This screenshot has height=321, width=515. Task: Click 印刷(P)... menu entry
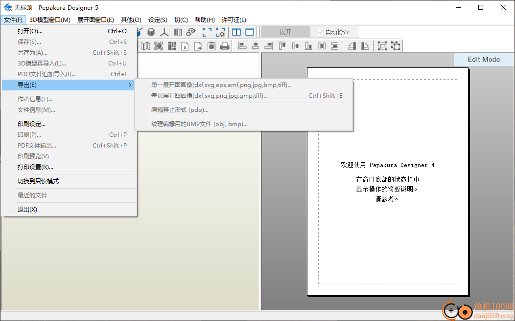[x=69, y=135]
